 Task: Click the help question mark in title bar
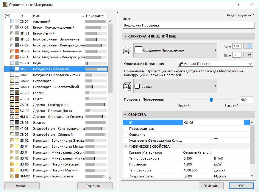pyautogui.click(x=238, y=5)
